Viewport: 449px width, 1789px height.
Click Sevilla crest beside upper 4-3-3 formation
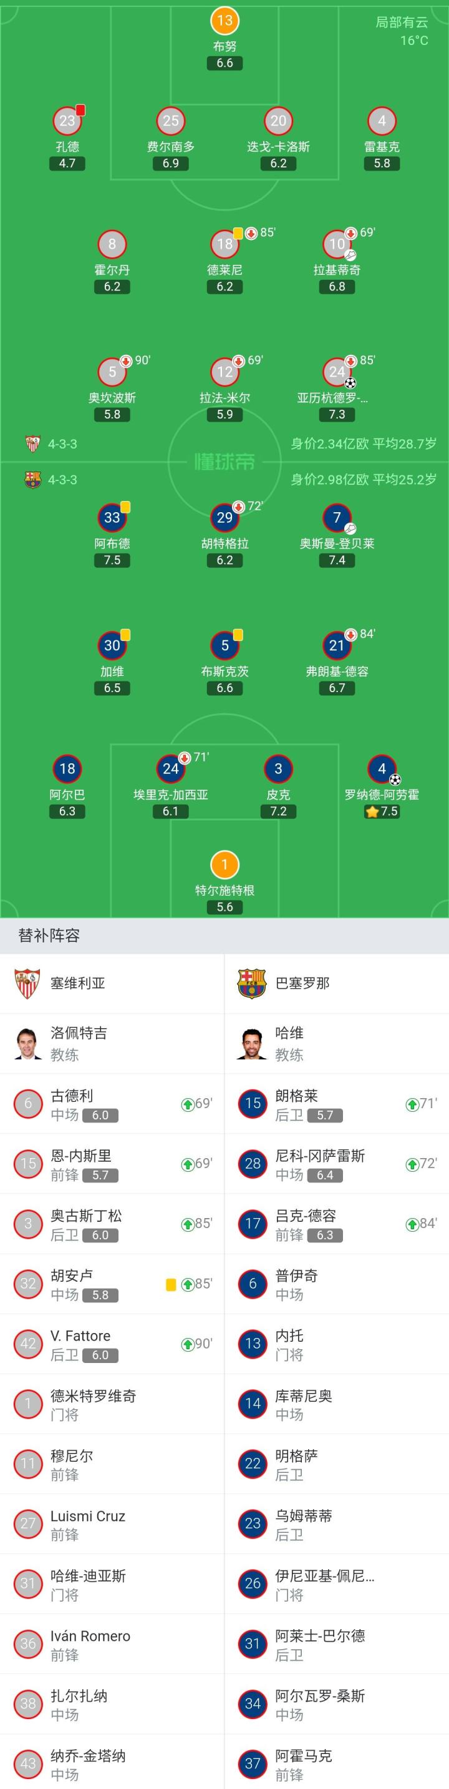click(32, 444)
